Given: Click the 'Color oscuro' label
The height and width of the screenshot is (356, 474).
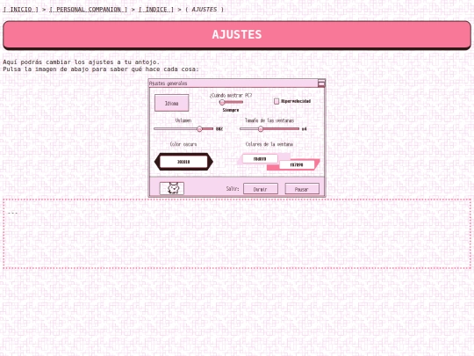Looking at the screenshot, I should (183, 144).
